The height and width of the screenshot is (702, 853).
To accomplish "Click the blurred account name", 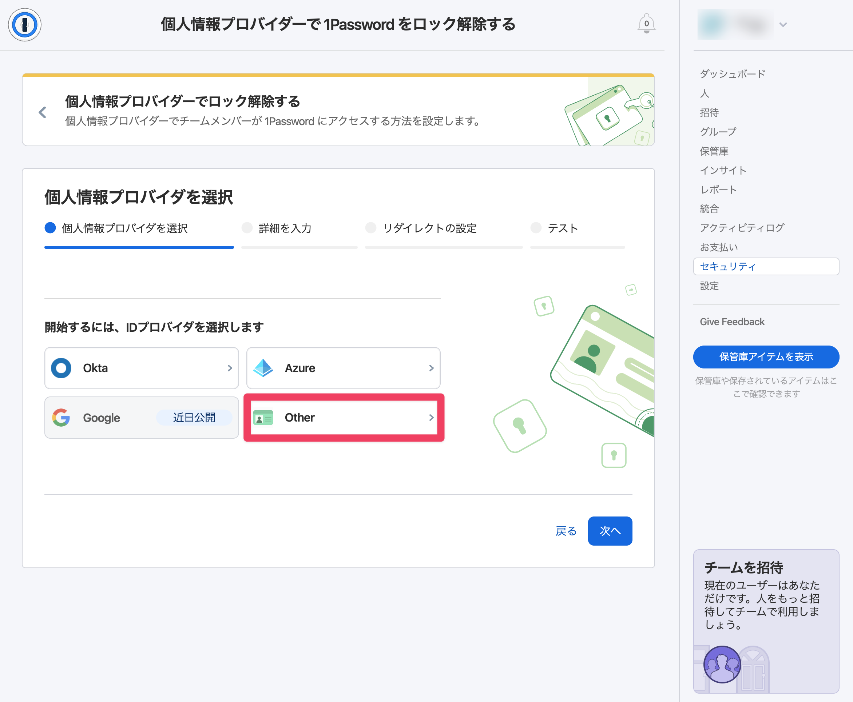I will (736, 25).
